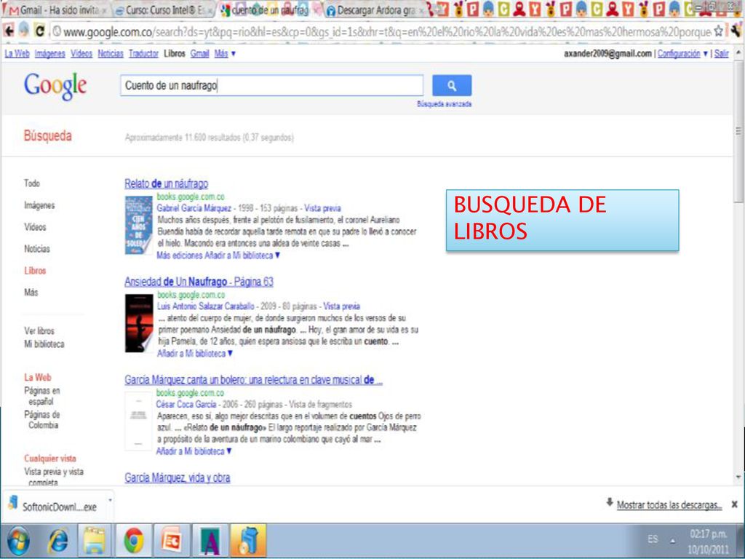Open Noticias in top navigation bar
The height and width of the screenshot is (559, 745).
[111, 54]
